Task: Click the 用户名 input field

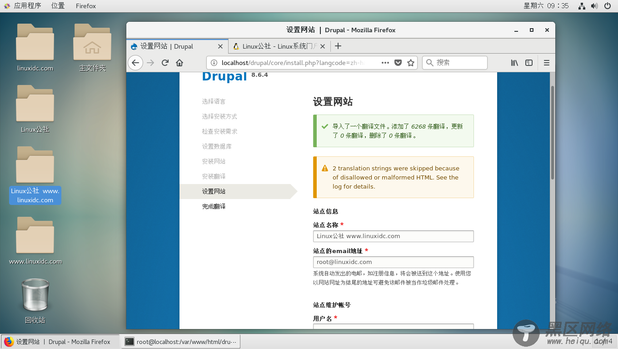Action: point(394,326)
